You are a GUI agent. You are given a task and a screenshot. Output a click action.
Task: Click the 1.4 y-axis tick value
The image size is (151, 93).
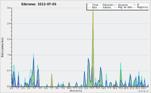[x=9, y=55]
